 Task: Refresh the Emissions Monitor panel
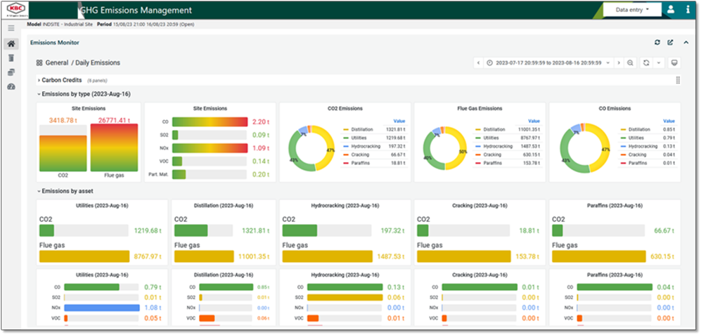pos(657,43)
